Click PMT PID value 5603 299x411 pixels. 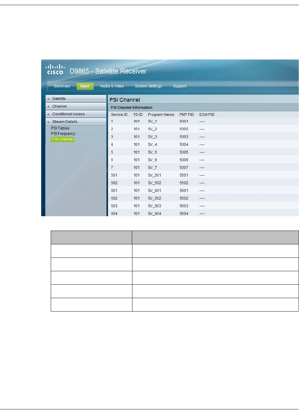tap(184, 206)
